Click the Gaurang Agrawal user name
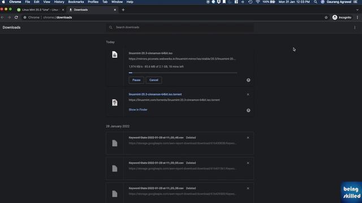This screenshot has height=203, width=362. [x=339, y=2]
